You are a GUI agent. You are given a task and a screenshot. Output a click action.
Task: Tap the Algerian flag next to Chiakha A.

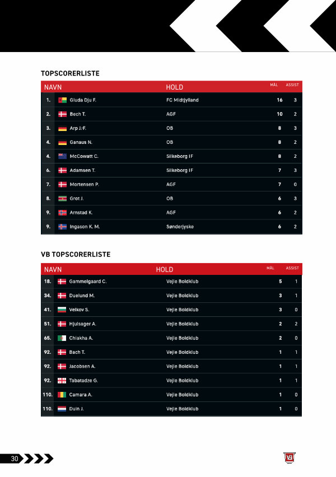62,338
